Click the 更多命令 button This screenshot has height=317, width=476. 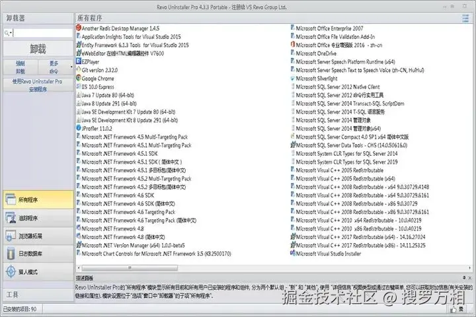54,67
